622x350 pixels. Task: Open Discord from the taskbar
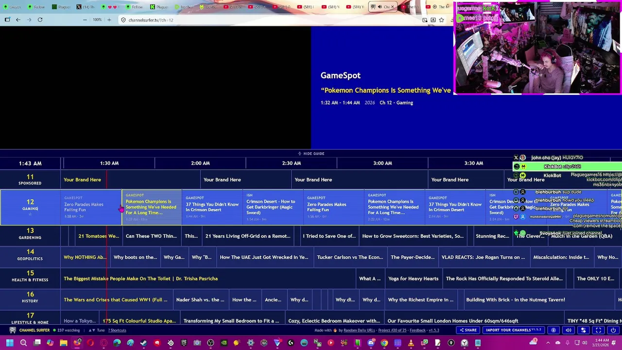(x=371, y=343)
